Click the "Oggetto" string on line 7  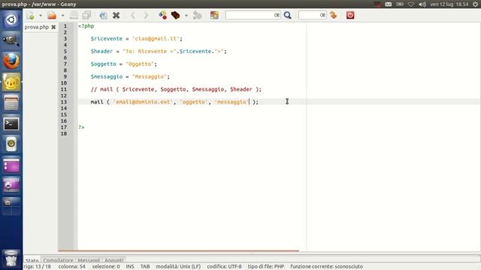(140, 64)
